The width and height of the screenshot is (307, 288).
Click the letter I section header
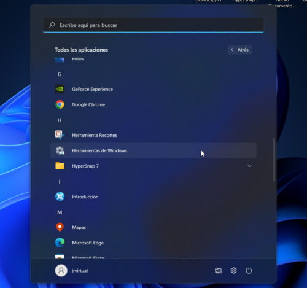click(x=60, y=182)
